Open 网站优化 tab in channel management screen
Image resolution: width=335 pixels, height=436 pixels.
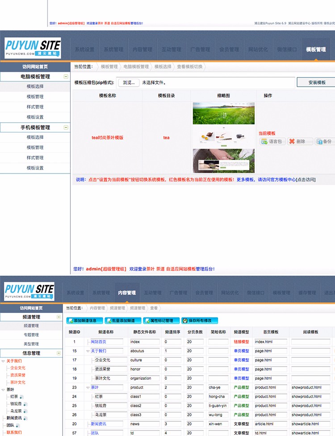(230, 293)
